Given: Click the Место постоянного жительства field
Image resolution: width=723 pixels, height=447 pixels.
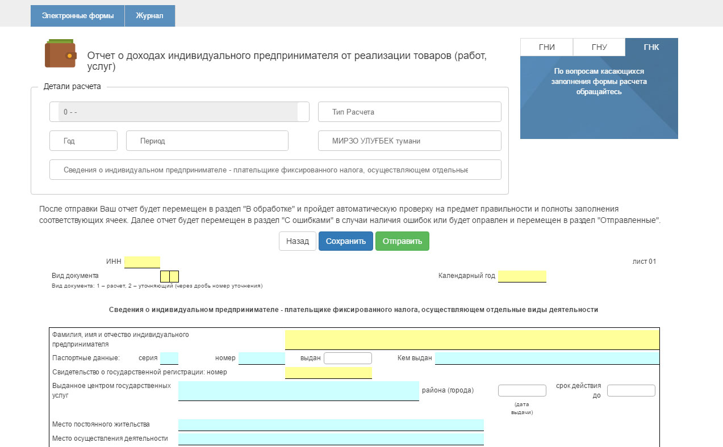Looking at the screenshot, I should pyautogui.click(x=331, y=425).
